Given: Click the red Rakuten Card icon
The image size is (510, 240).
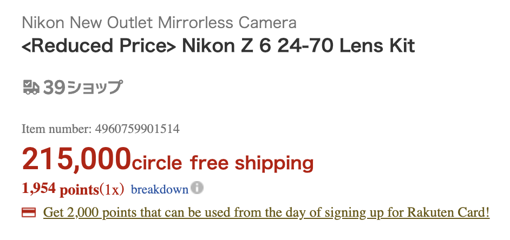Looking at the screenshot, I should click(x=29, y=212).
